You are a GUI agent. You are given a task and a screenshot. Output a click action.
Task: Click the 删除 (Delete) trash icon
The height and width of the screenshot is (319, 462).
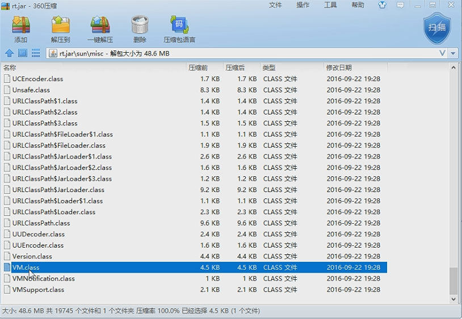tap(140, 29)
